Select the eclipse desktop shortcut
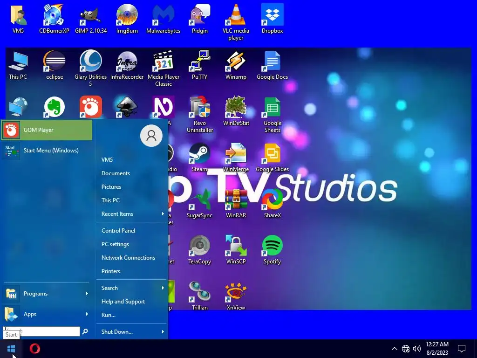 pos(55,65)
